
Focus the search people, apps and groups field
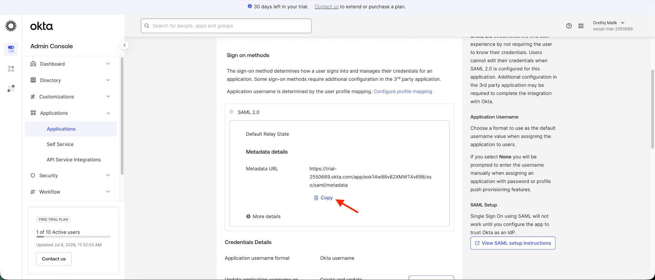[x=226, y=26]
